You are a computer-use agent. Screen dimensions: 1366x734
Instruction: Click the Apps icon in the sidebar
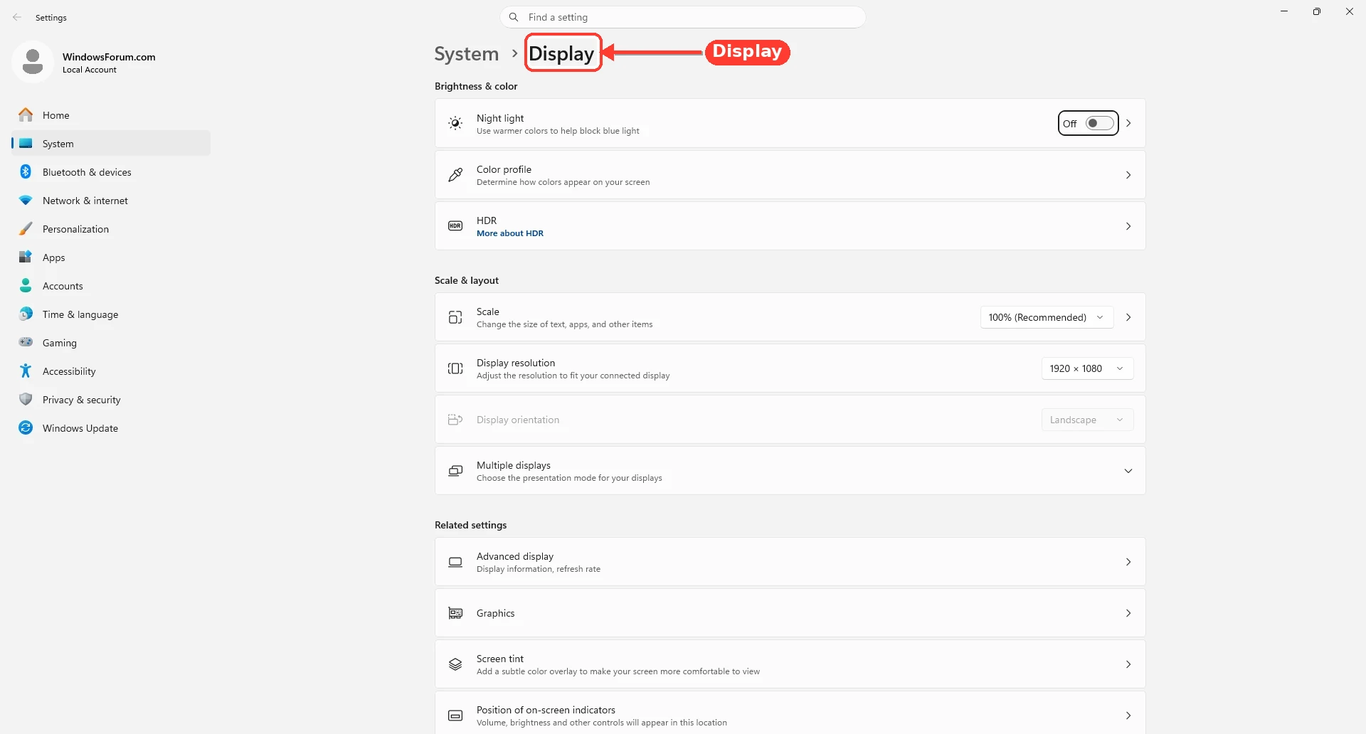pos(26,257)
